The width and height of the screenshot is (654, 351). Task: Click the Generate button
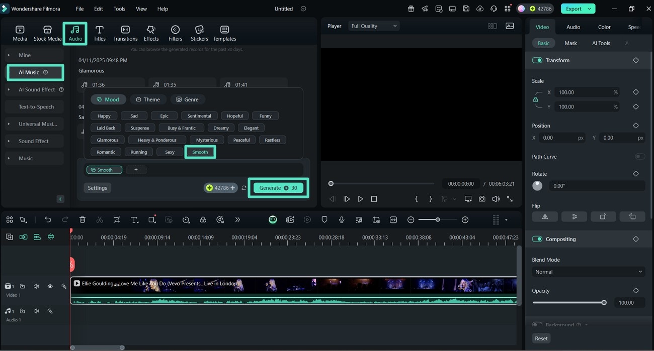click(x=278, y=188)
